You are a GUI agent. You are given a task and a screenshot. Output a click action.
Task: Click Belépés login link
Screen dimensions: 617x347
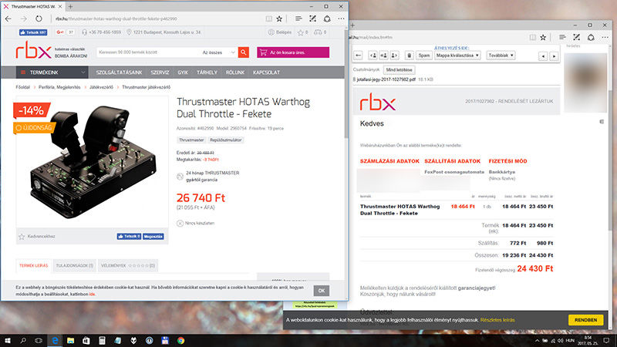[280, 32]
